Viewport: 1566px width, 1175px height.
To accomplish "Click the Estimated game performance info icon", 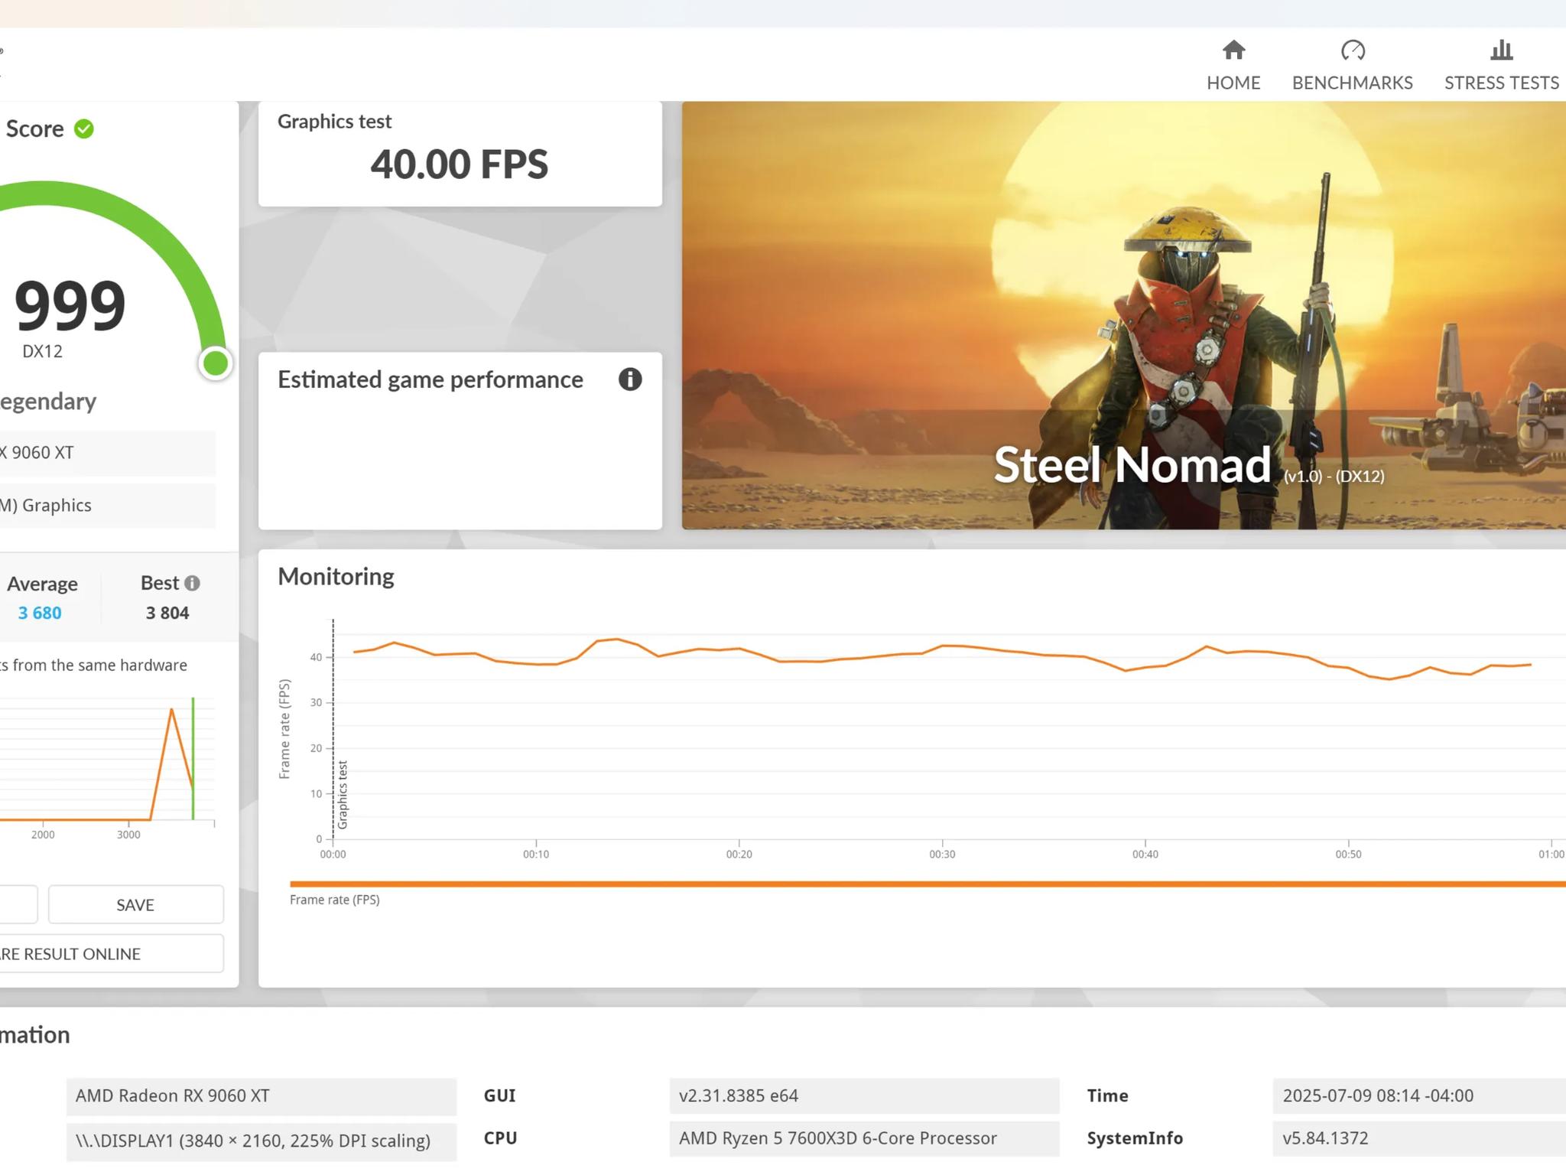I will coord(630,379).
